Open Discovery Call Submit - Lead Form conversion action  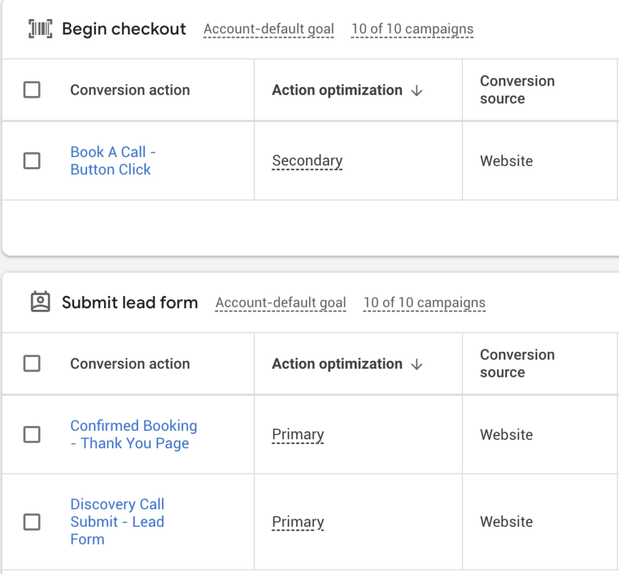pyautogui.click(x=117, y=521)
